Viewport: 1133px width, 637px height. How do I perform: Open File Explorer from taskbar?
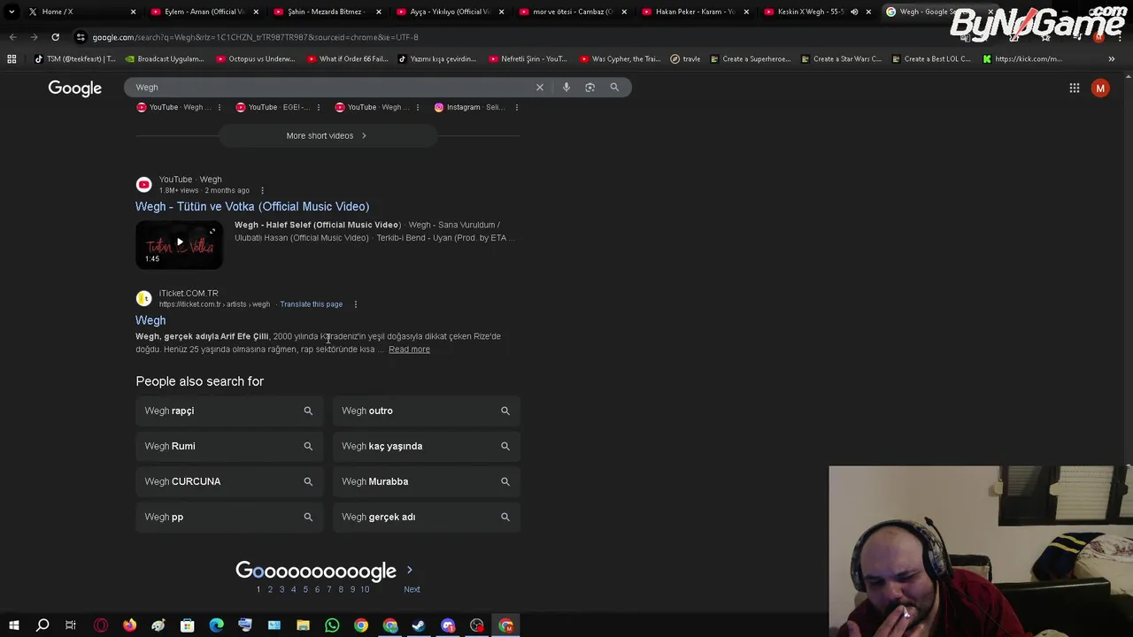303,625
